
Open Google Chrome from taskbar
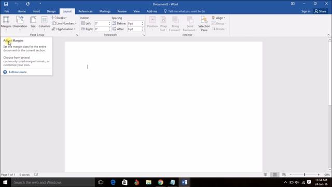[x=160, y=182]
